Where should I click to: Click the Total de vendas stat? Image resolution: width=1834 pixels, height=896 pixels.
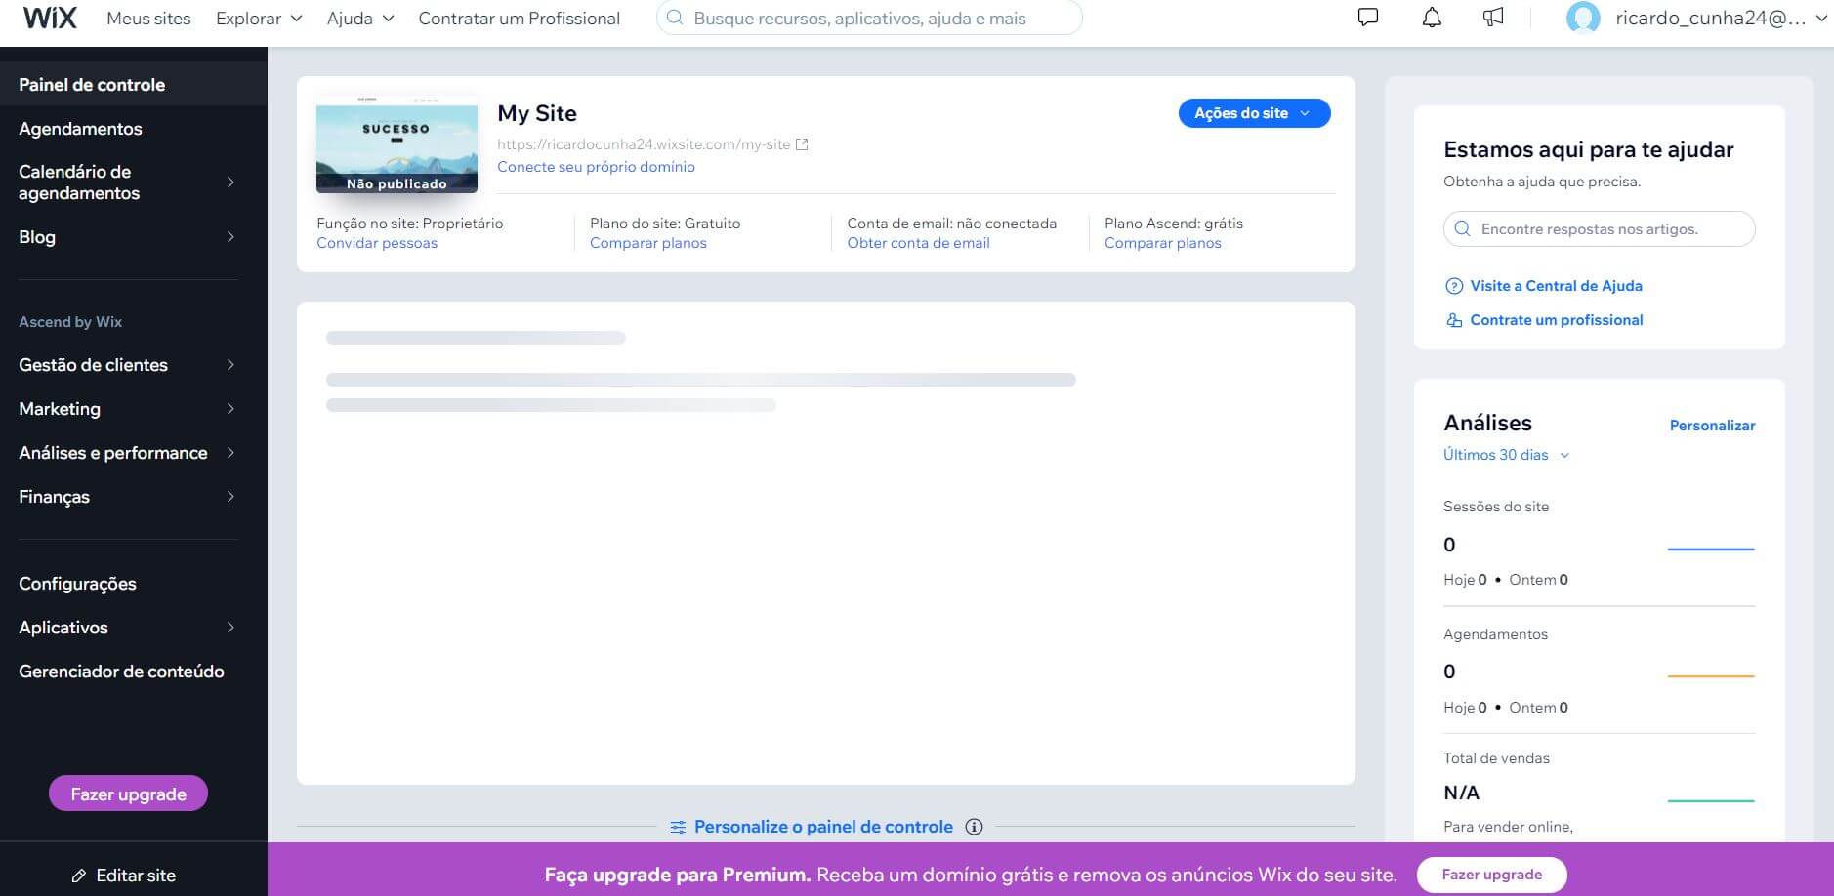pos(1599,793)
